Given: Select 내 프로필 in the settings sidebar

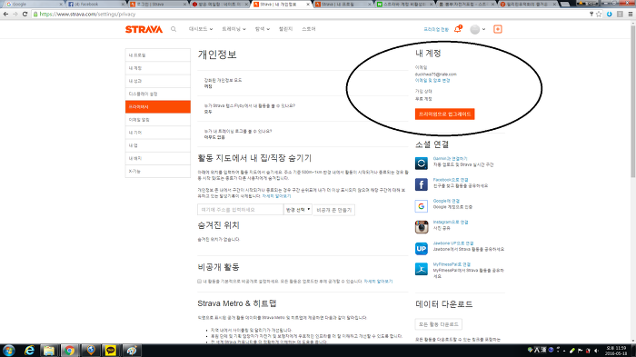Looking at the screenshot, I should click(158, 55).
